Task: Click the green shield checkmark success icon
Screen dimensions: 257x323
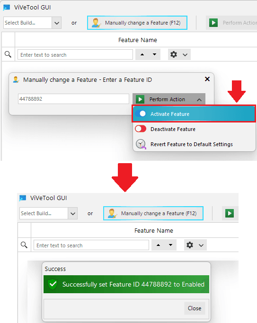Action: [x=53, y=284]
